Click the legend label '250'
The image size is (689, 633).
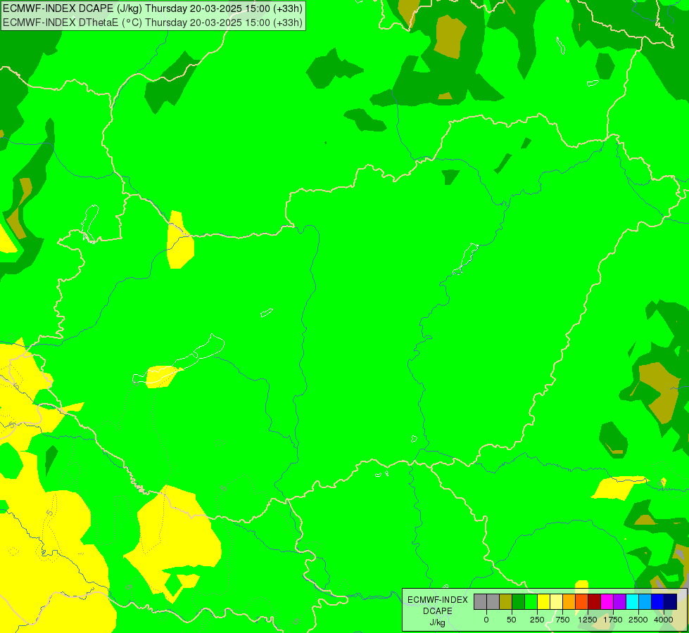click(x=537, y=620)
